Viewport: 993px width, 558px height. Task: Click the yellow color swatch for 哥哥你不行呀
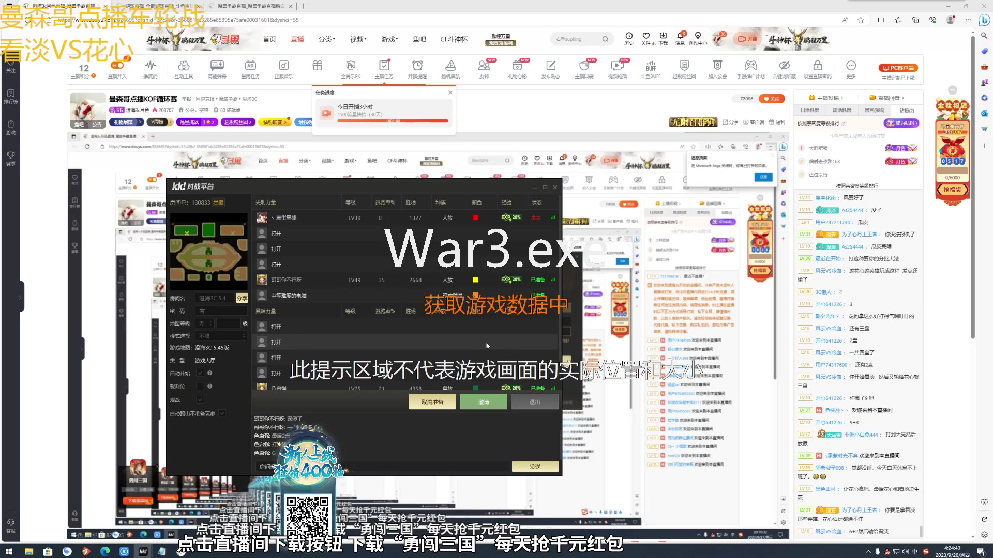[475, 280]
